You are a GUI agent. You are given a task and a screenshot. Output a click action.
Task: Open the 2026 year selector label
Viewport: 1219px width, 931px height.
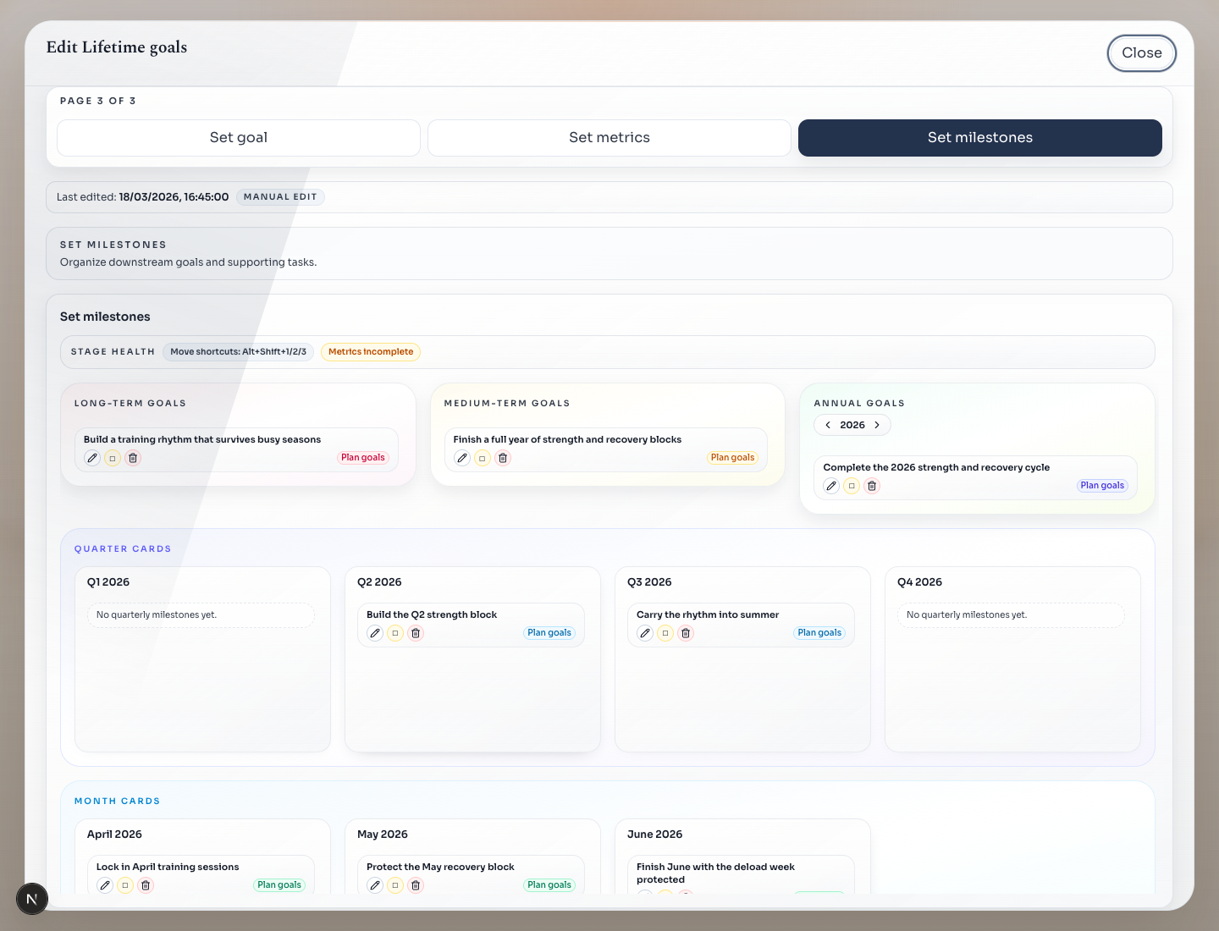coord(852,425)
